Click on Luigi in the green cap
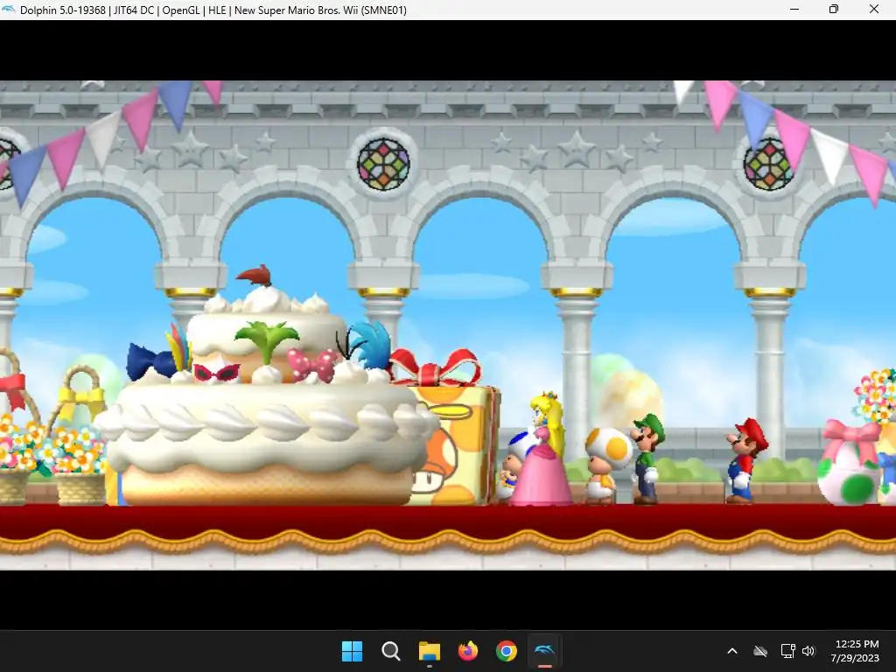Viewport: 896px width, 672px height. pos(647,458)
